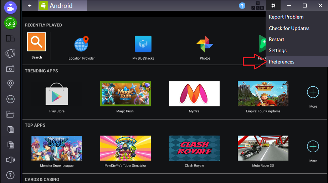Open the green chat bubble icon
Viewport: 328px width, 183px height.
(10, 23)
